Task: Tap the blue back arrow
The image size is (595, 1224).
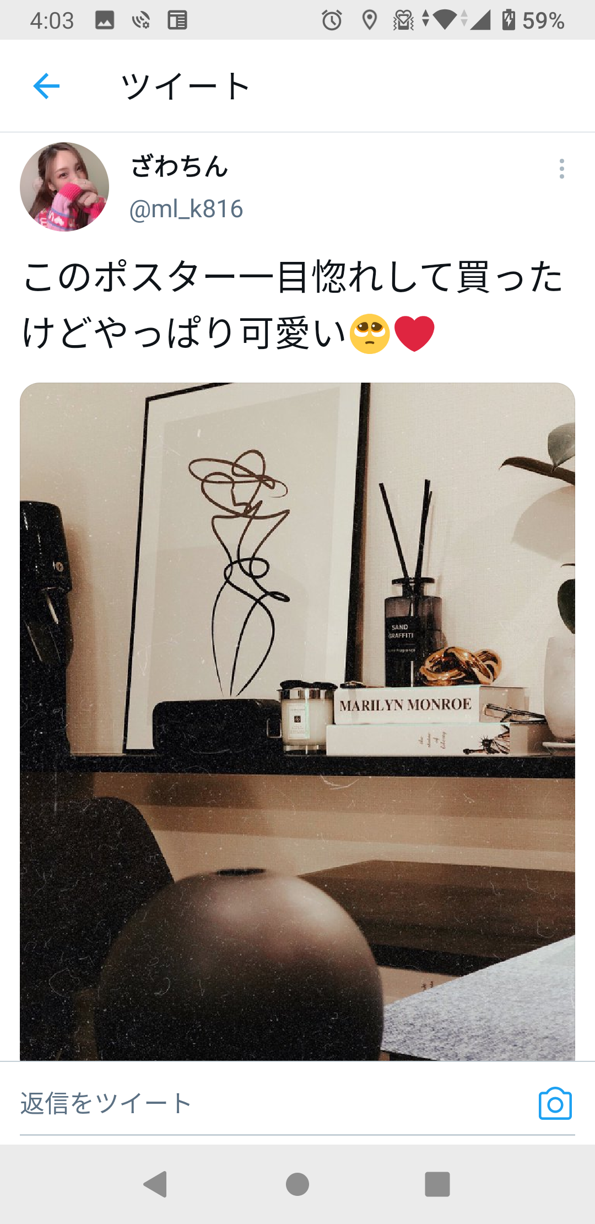Action: tap(46, 86)
